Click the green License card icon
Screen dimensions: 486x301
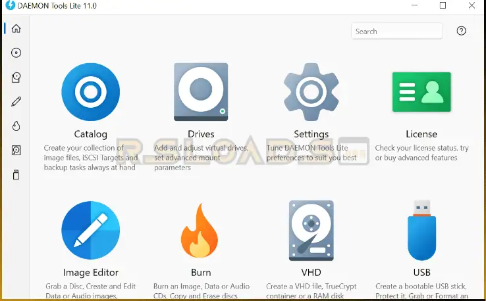click(x=421, y=92)
